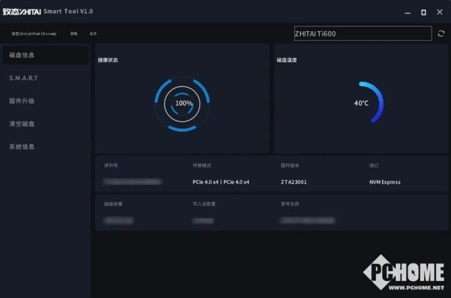Click the ZTA23001 firmware version value
Viewport: 451px width, 298px height.
(294, 182)
